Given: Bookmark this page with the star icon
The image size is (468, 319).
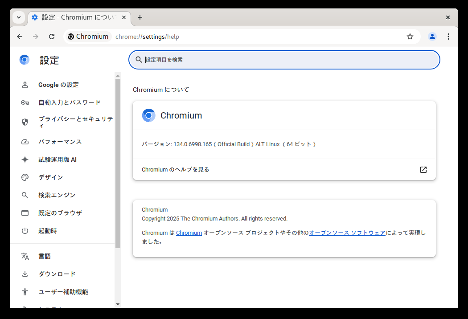Looking at the screenshot, I should pos(410,37).
